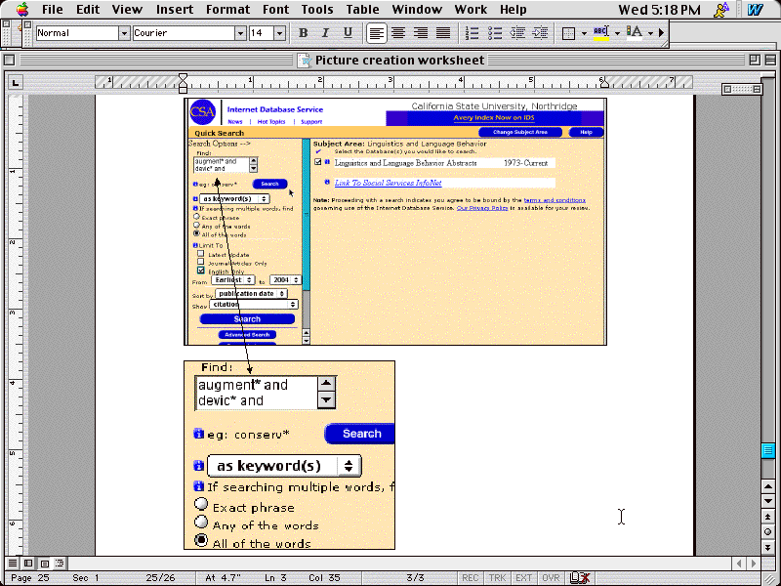781x586 pixels.
Task: Open the Tools menu
Action: 316,9
